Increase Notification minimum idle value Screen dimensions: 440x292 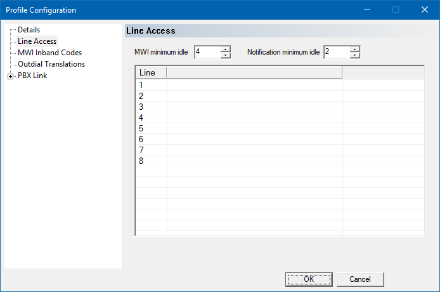click(x=354, y=50)
